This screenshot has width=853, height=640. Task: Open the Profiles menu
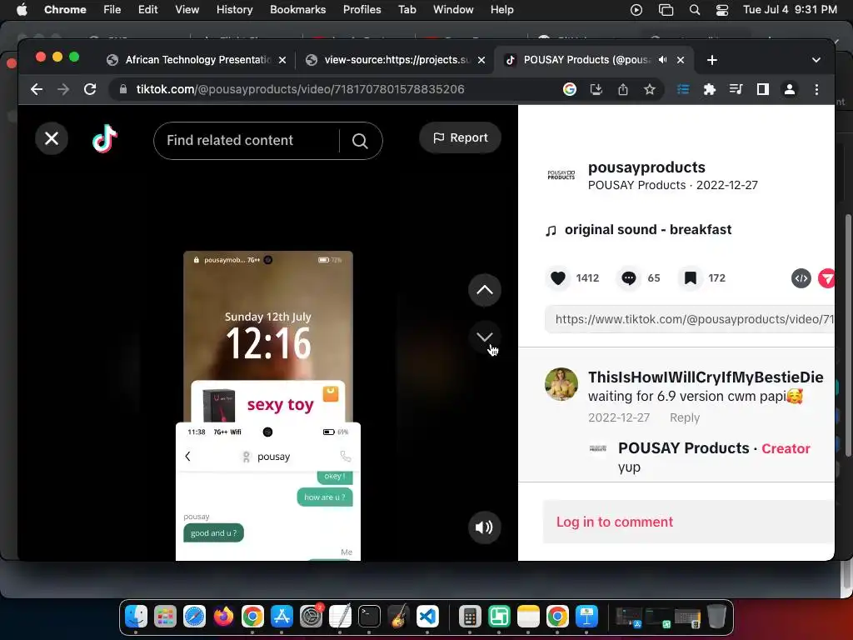pyautogui.click(x=362, y=10)
